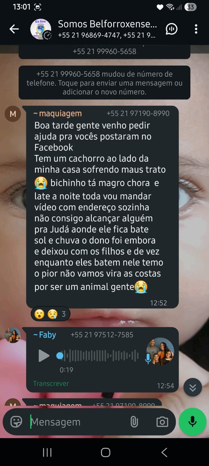The width and height of the screenshot is (209, 466).
Task: Open Faby's profile photo beside message
Action: (x=13, y=335)
